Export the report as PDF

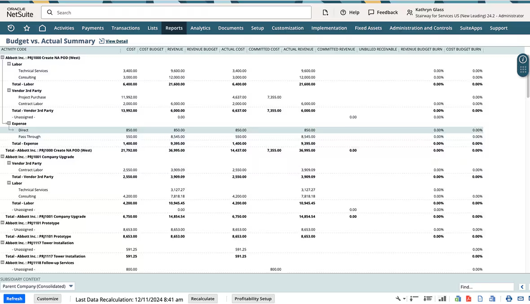[x=468, y=299]
